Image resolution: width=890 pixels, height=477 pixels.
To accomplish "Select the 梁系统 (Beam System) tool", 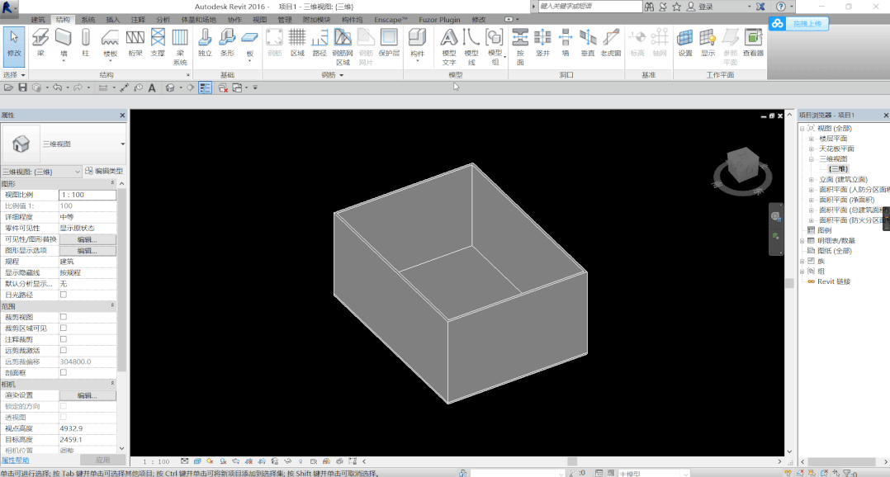I will click(x=180, y=46).
